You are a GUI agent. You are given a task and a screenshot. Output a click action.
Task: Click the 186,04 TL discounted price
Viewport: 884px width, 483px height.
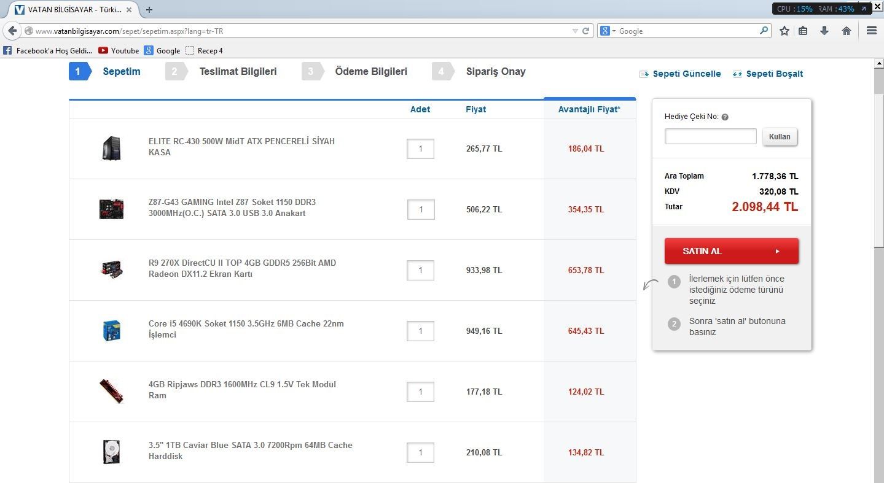(586, 149)
